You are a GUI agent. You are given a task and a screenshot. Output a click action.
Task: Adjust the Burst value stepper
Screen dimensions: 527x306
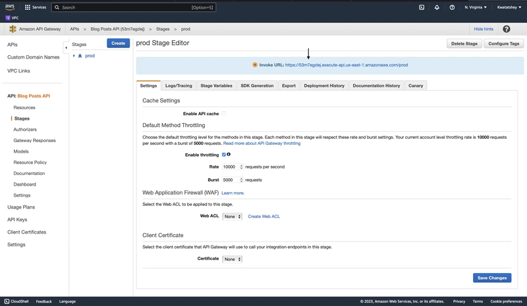tap(241, 180)
